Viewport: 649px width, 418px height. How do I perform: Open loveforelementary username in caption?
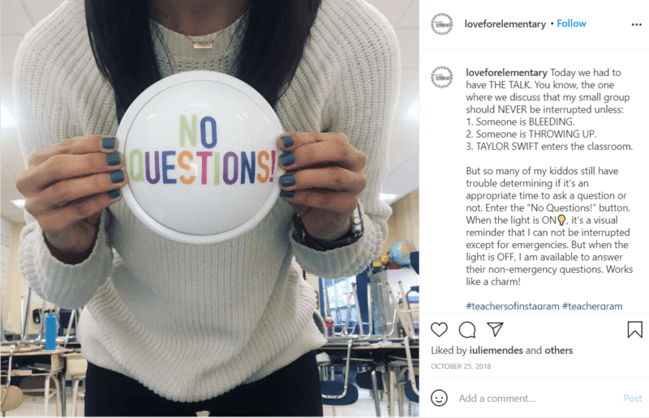point(506,73)
